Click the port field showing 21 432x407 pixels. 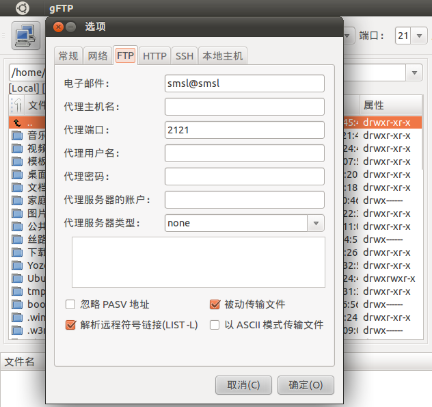tap(403, 36)
